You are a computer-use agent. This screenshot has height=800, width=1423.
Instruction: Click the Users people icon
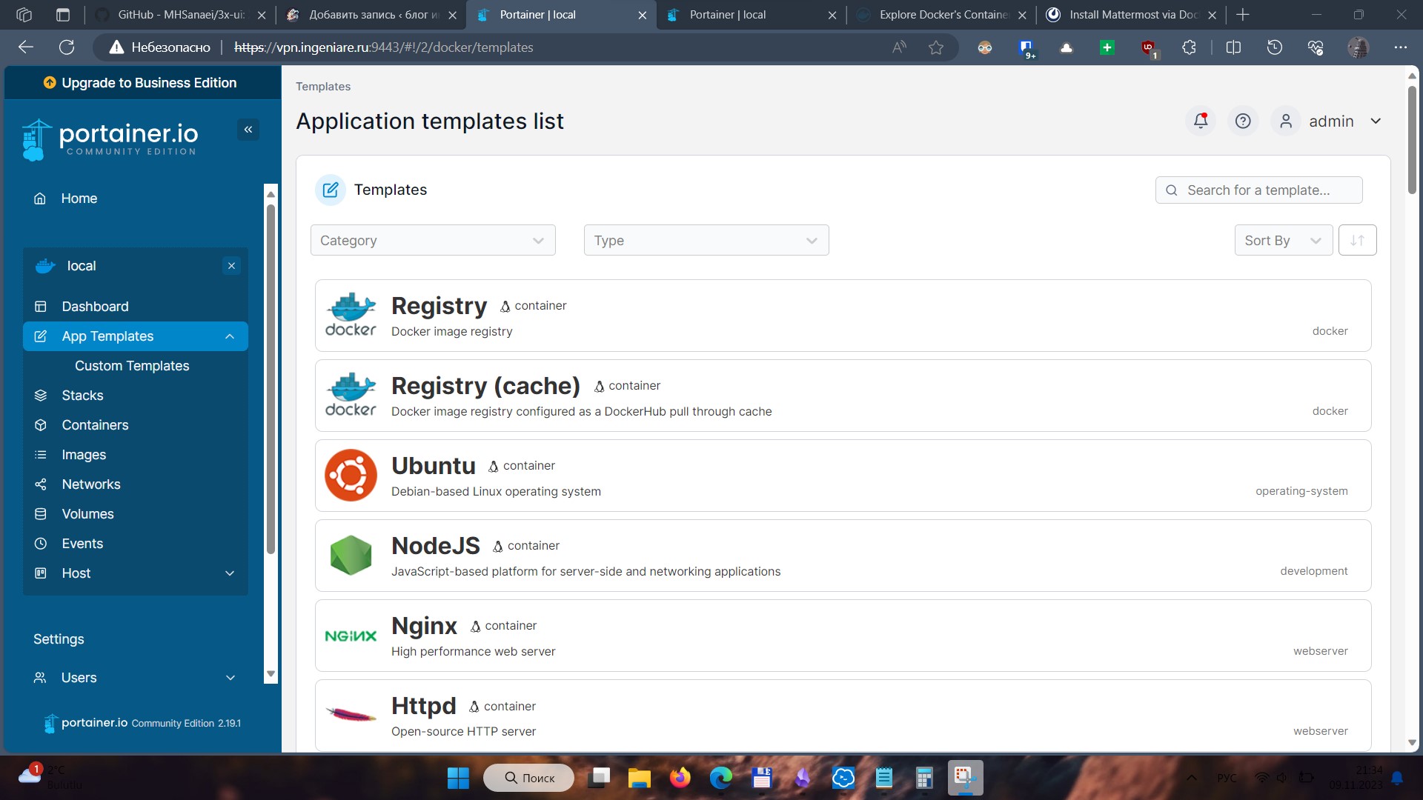(x=40, y=678)
